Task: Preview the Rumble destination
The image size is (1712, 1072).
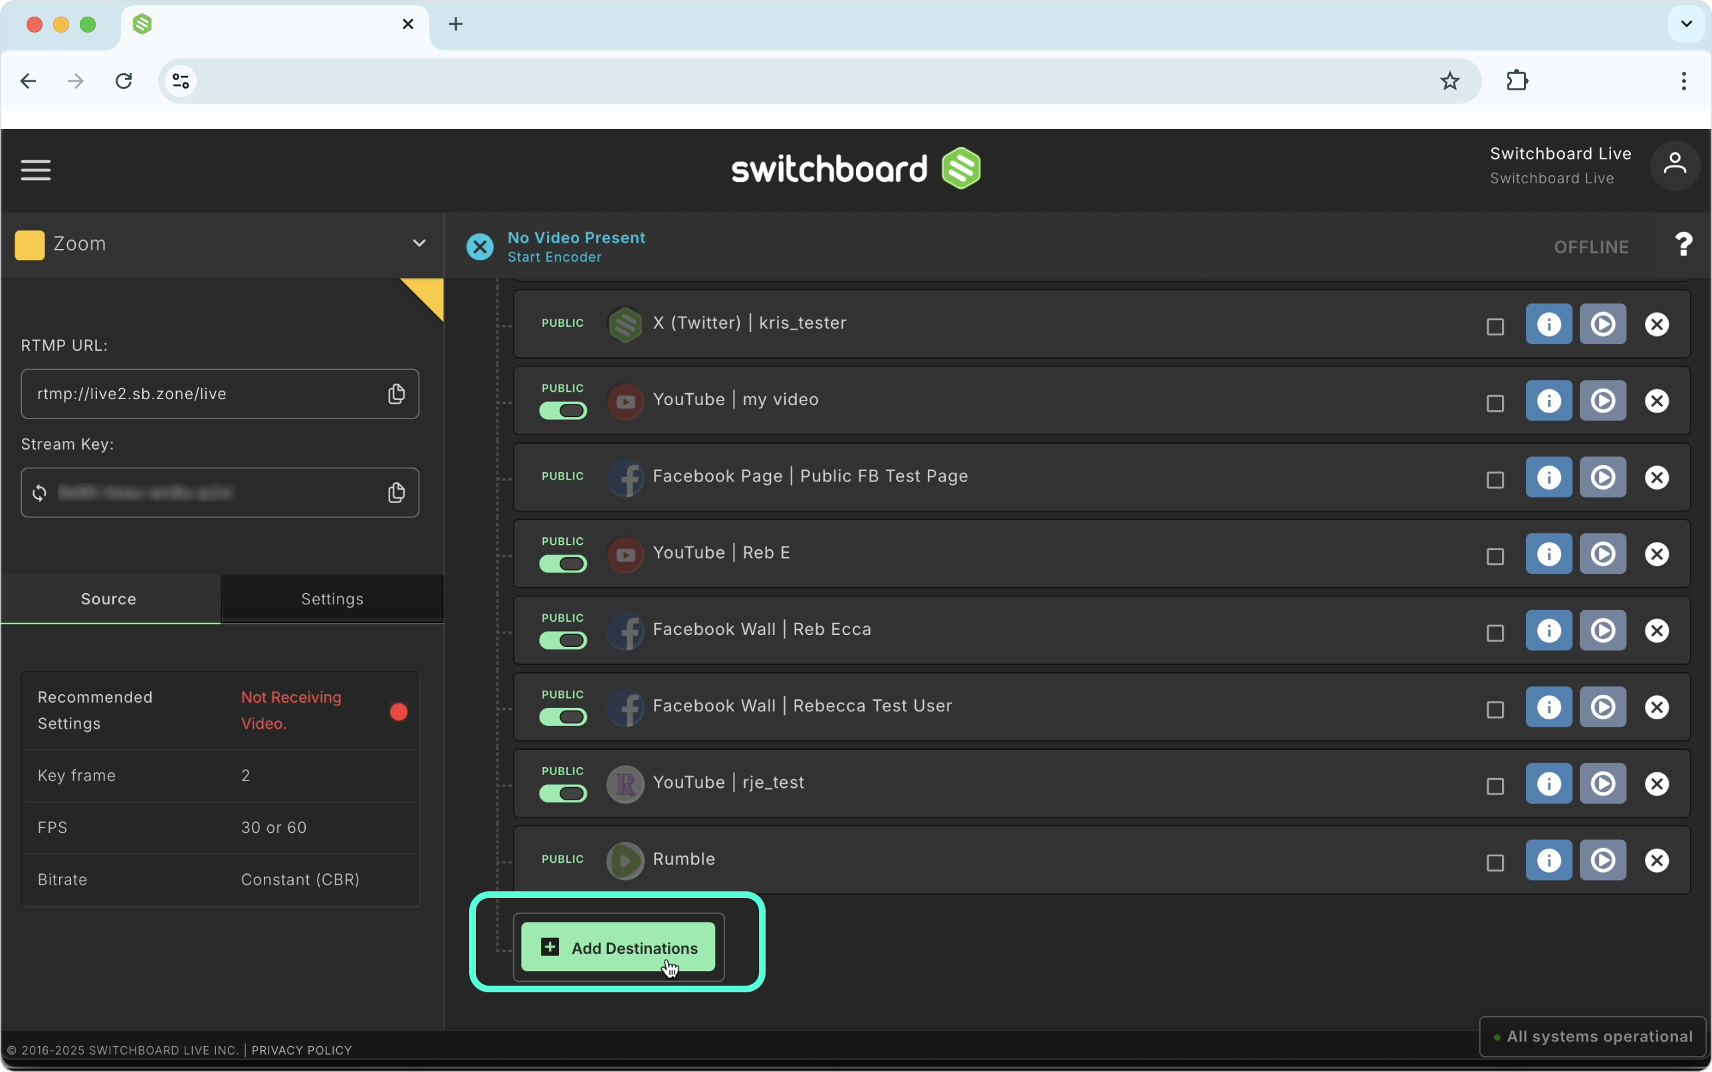Action: pyautogui.click(x=1602, y=860)
